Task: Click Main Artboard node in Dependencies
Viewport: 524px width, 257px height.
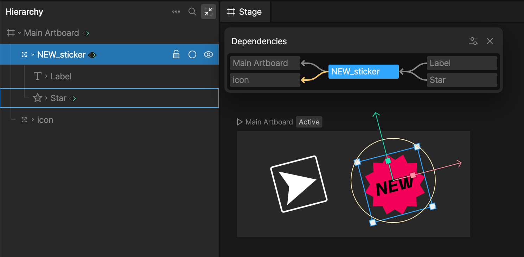Action: tap(265, 63)
